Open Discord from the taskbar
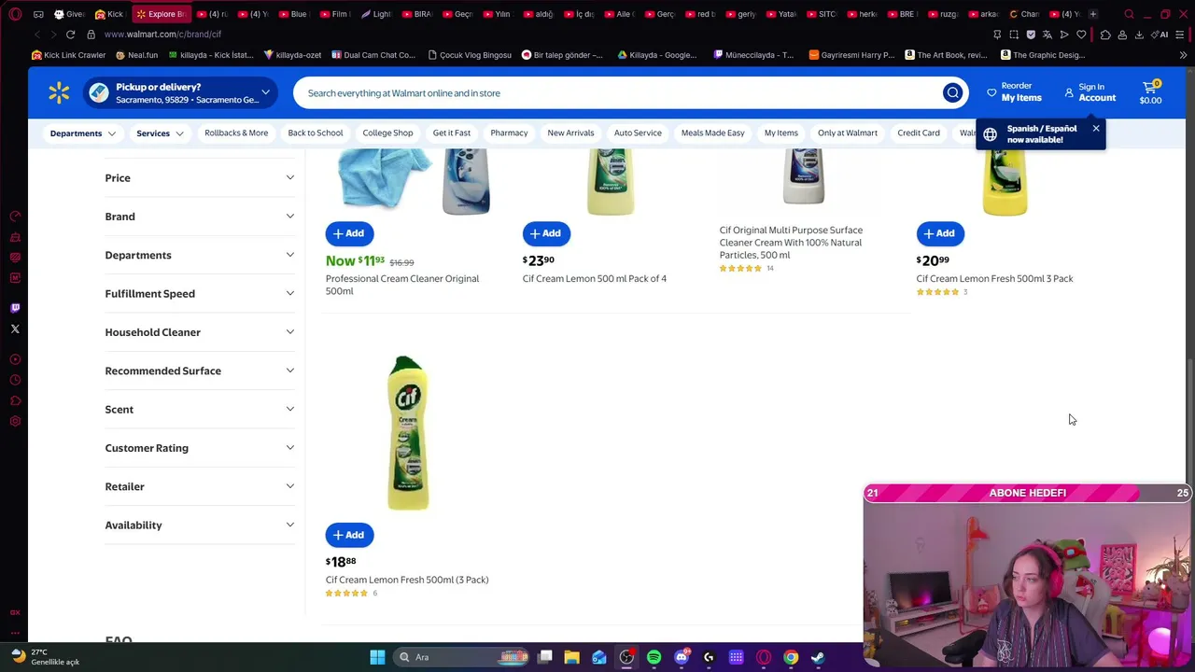The height and width of the screenshot is (672, 1195). click(x=682, y=657)
